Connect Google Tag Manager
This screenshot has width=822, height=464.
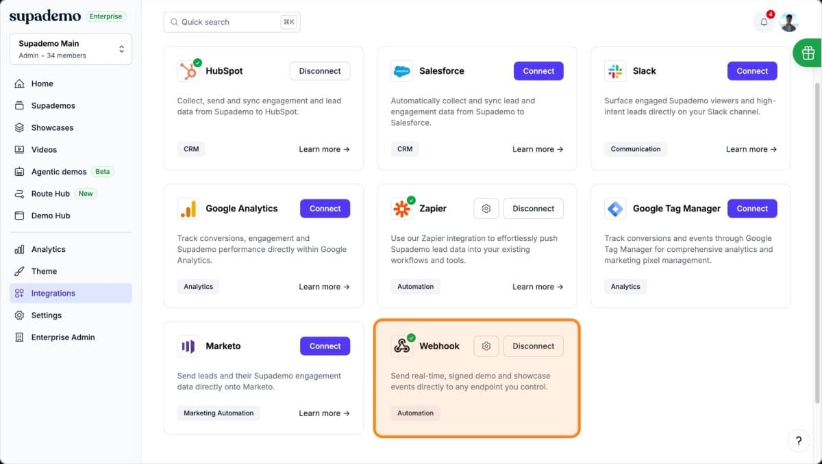[x=752, y=209]
